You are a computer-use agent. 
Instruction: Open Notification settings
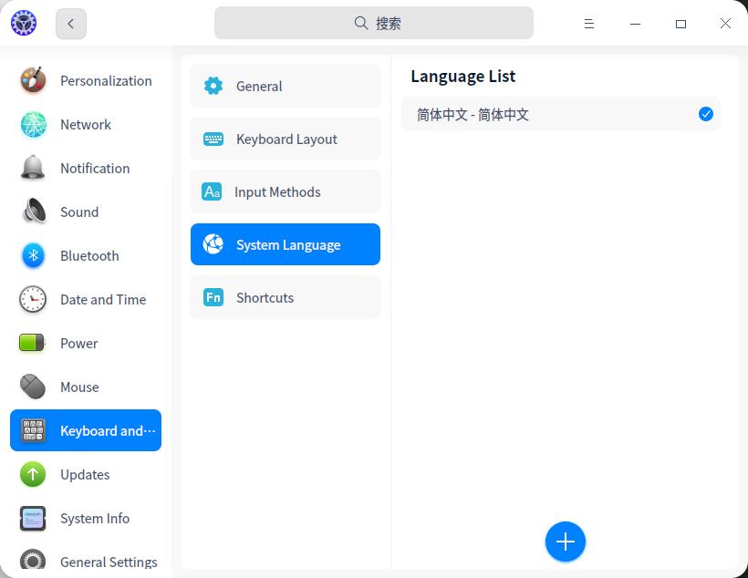click(94, 168)
